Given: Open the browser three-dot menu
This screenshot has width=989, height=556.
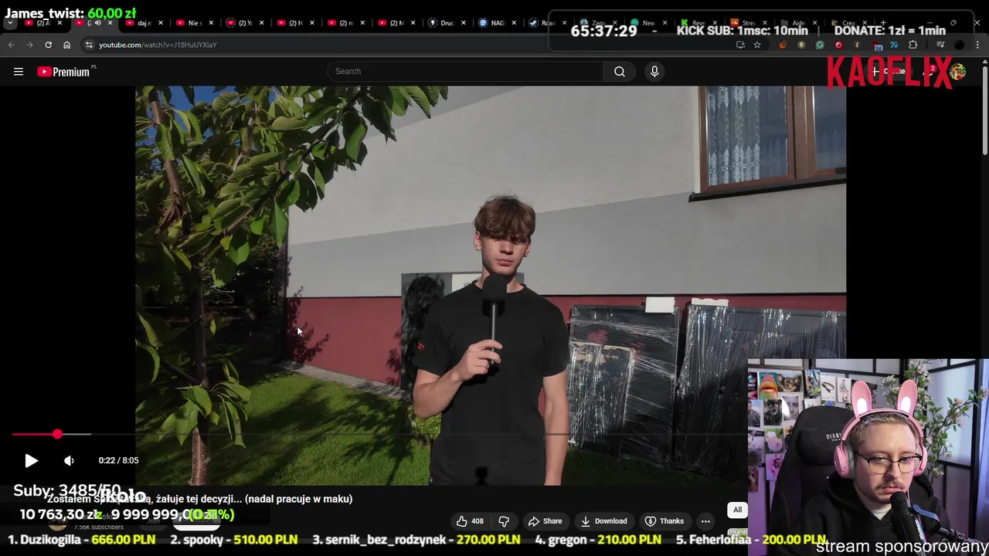Looking at the screenshot, I should pyautogui.click(x=977, y=45).
